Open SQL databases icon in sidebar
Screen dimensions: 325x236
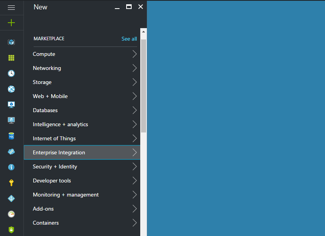pos(11,136)
